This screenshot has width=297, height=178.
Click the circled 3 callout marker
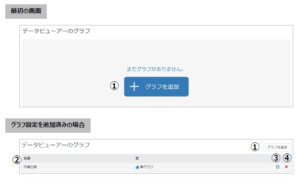276,158
